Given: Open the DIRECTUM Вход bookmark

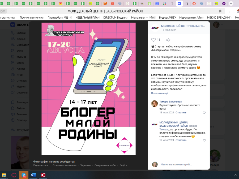Looking at the screenshot, I should click(x=116, y=18).
